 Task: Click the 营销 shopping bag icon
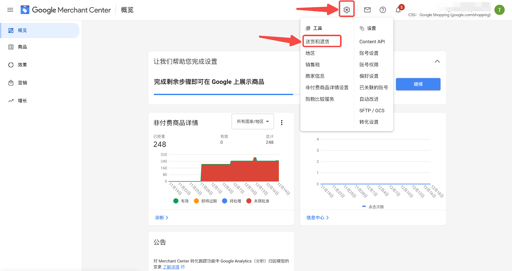[11, 83]
